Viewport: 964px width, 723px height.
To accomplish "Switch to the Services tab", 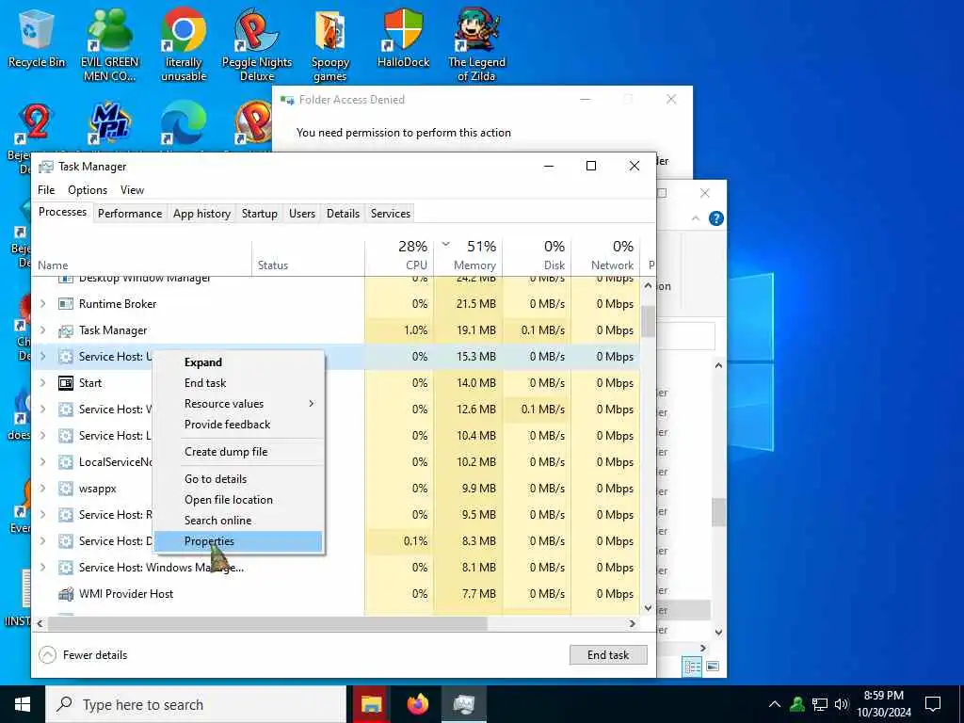I will [x=391, y=214].
